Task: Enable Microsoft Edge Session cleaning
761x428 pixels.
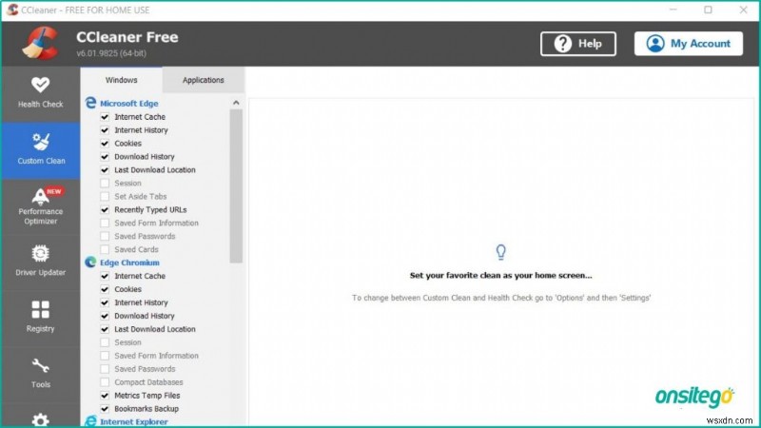Action: [x=105, y=183]
